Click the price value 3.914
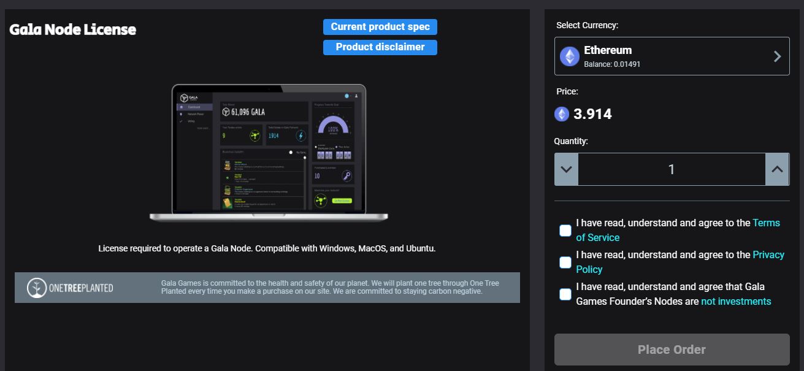This screenshot has width=804, height=371. click(592, 114)
